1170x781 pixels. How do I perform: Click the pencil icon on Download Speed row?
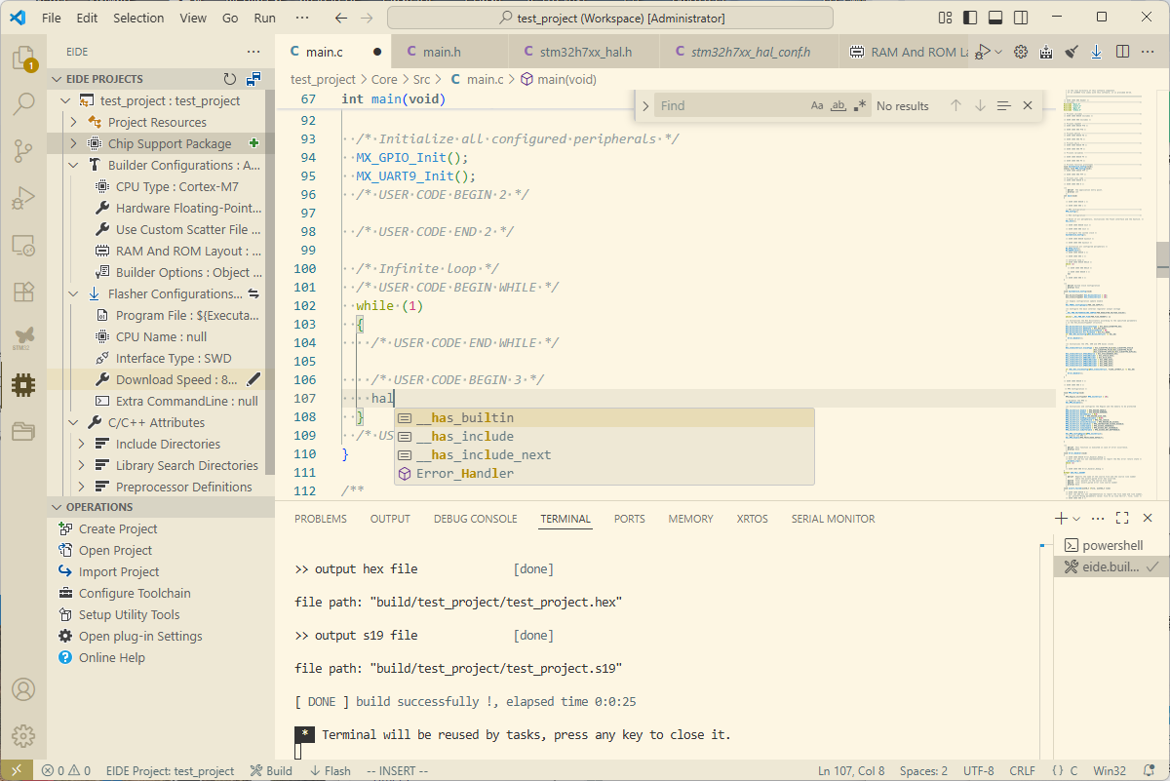254,379
